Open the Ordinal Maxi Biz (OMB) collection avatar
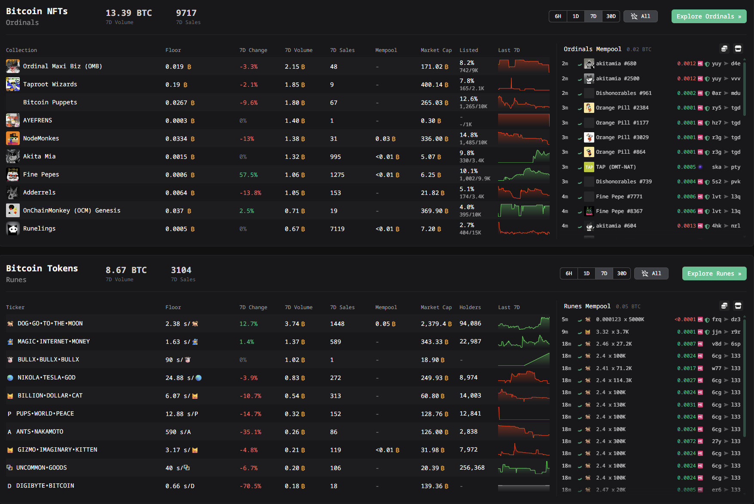Screen dimensions: 754x504 tap(13, 66)
